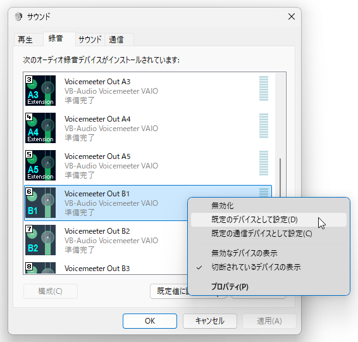Click the level meter for Voicemeeter Out A5
Image resolution: width=358 pixels, height=342 pixels.
tap(264, 163)
